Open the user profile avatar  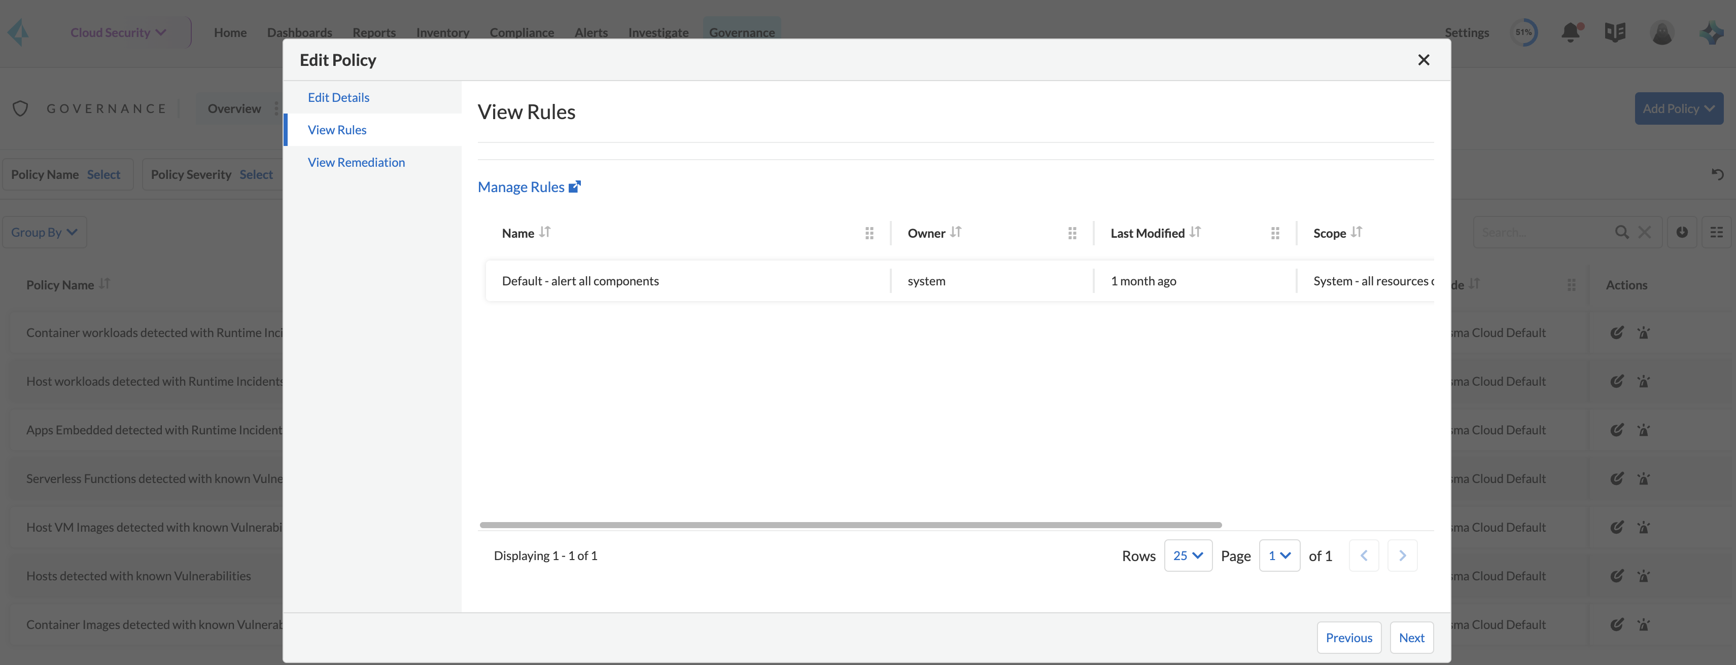(1662, 32)
